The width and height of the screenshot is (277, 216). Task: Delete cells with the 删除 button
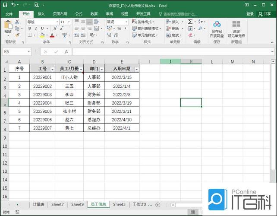(173, 29)
